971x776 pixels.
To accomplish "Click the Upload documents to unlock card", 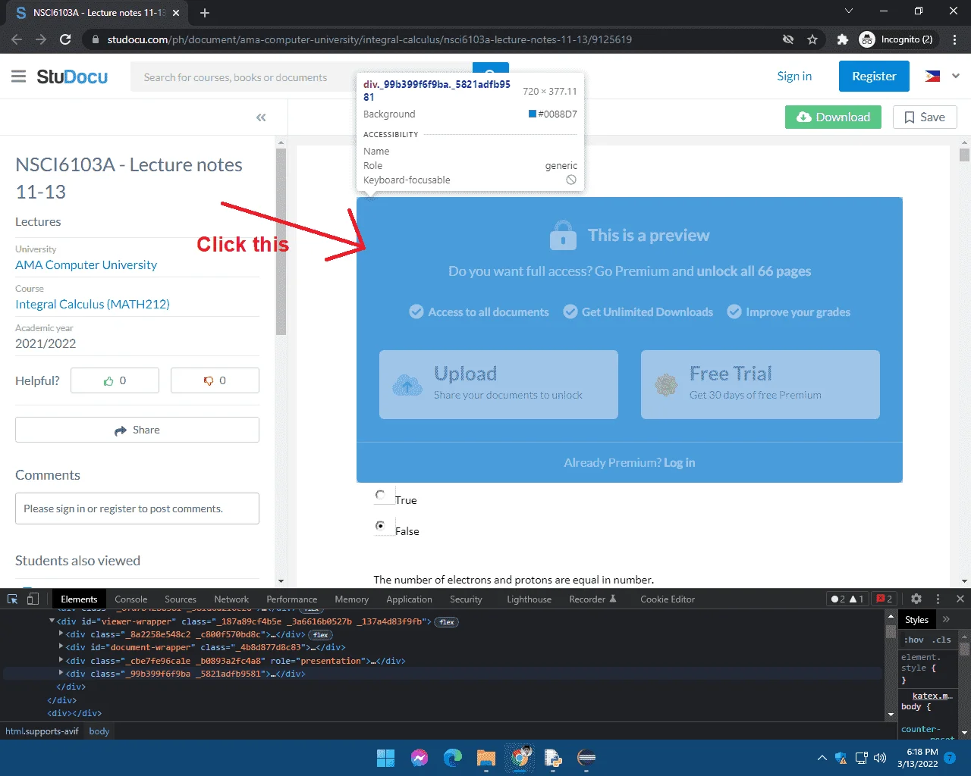I will (x=498, y=384).
